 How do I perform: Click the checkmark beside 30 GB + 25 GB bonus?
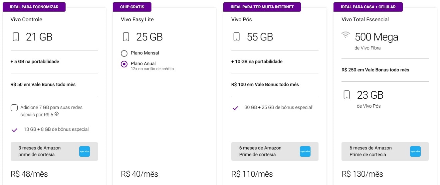tap(235, 108)
